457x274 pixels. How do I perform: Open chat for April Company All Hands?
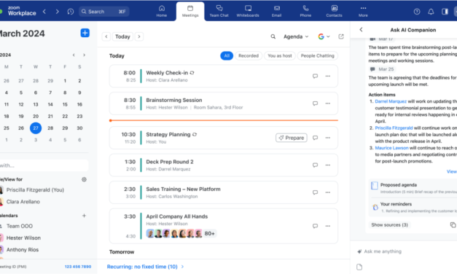point(315,226)
